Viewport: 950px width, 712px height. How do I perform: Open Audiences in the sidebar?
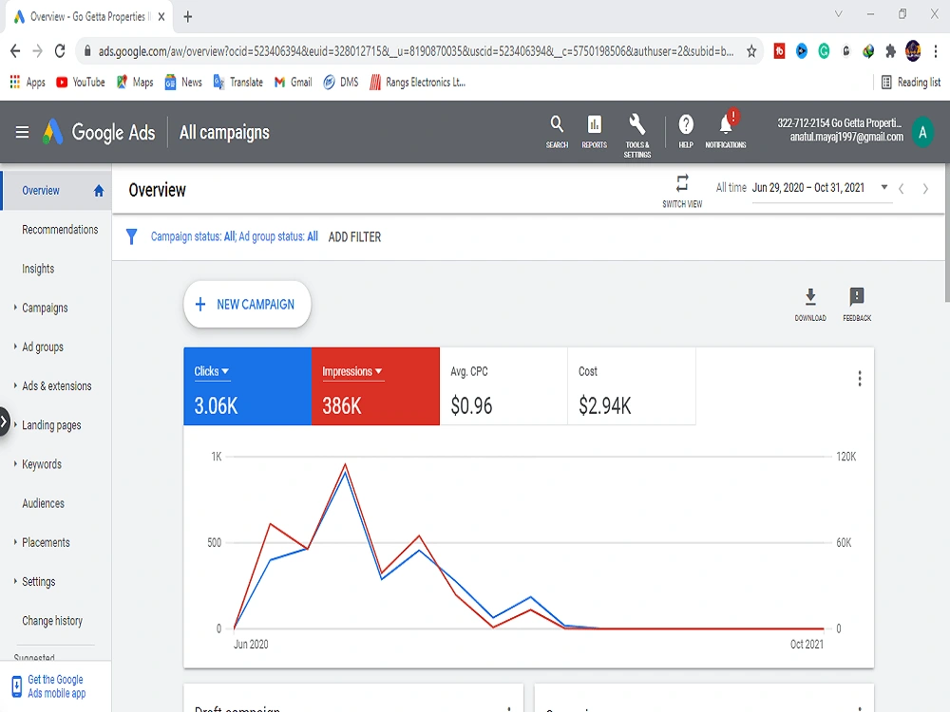43,503
